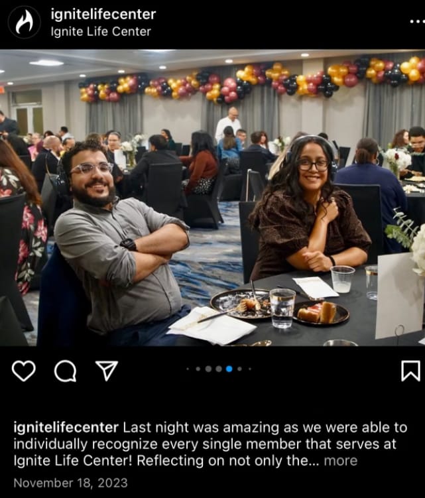Open the three-dot post options menu
This screenshot has height=498, width=425.
[417, 22]
